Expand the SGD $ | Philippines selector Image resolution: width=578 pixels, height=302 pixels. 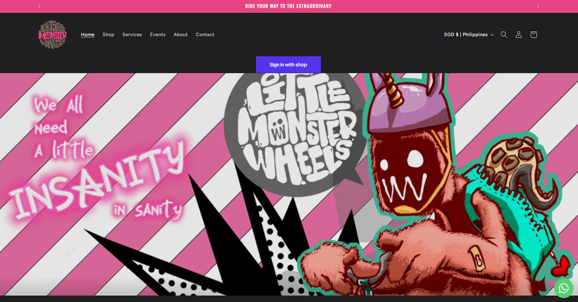(469, 35)
